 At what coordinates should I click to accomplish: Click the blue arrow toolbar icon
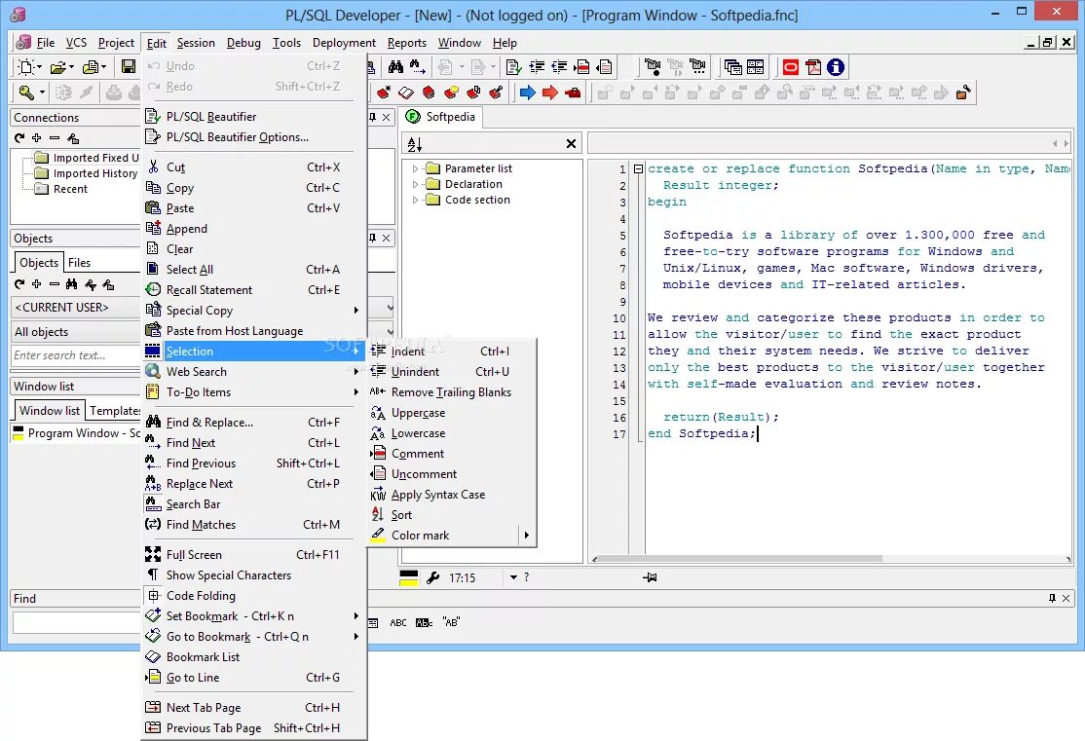(527, 93)
